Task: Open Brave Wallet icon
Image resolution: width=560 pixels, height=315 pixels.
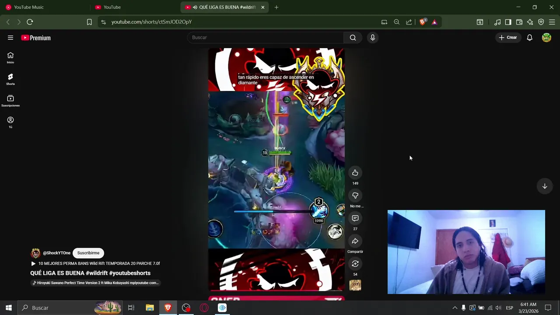Action: click(x=519, y=22)
